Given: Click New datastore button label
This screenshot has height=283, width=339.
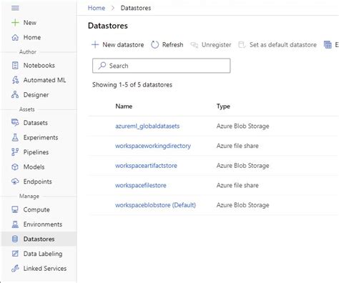Looking at the screenshot, I should pos(123,44).
